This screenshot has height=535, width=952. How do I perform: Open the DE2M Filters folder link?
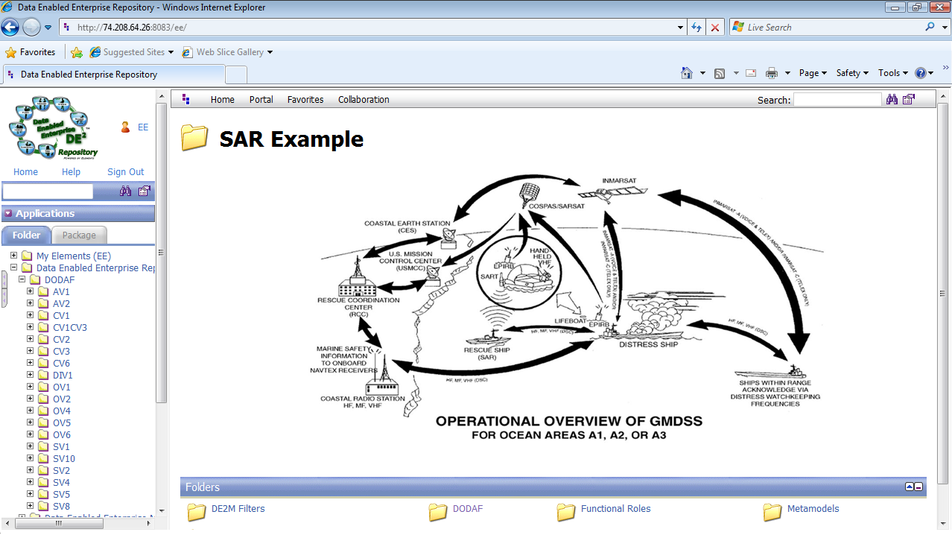coord(238,509)
